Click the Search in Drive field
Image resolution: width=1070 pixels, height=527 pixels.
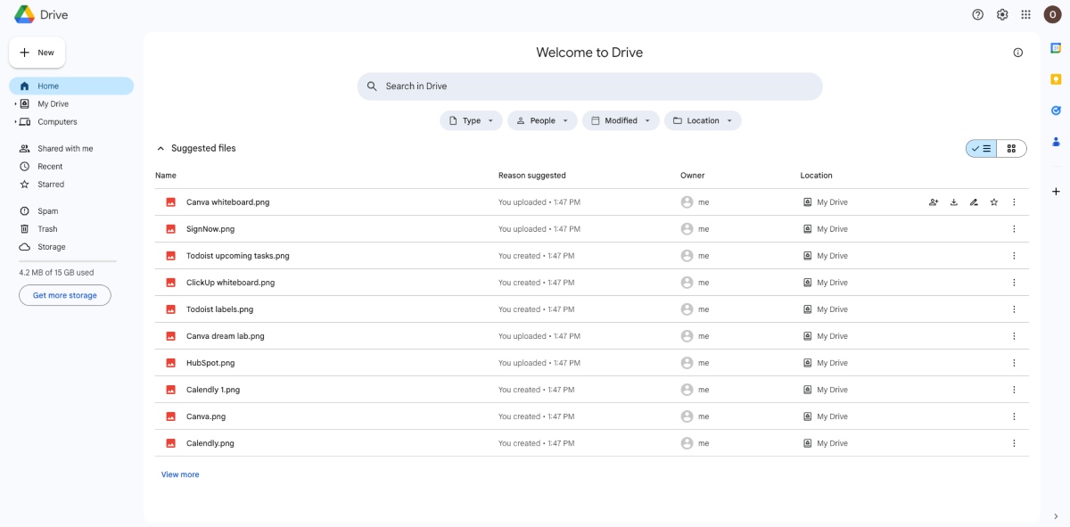tap(589, 86)
